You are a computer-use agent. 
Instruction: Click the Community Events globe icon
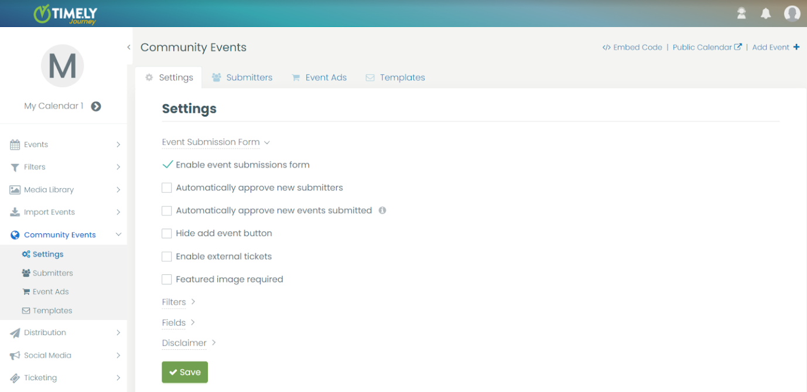(x=15, y=235)
